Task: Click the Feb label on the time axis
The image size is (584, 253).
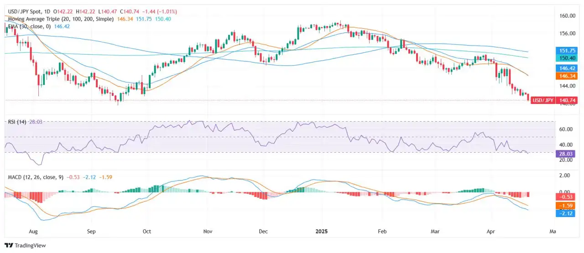Action: point(383,232)
